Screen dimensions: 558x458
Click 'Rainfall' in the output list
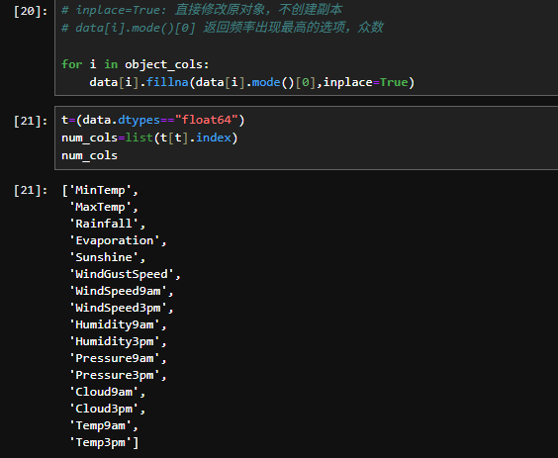104,224
